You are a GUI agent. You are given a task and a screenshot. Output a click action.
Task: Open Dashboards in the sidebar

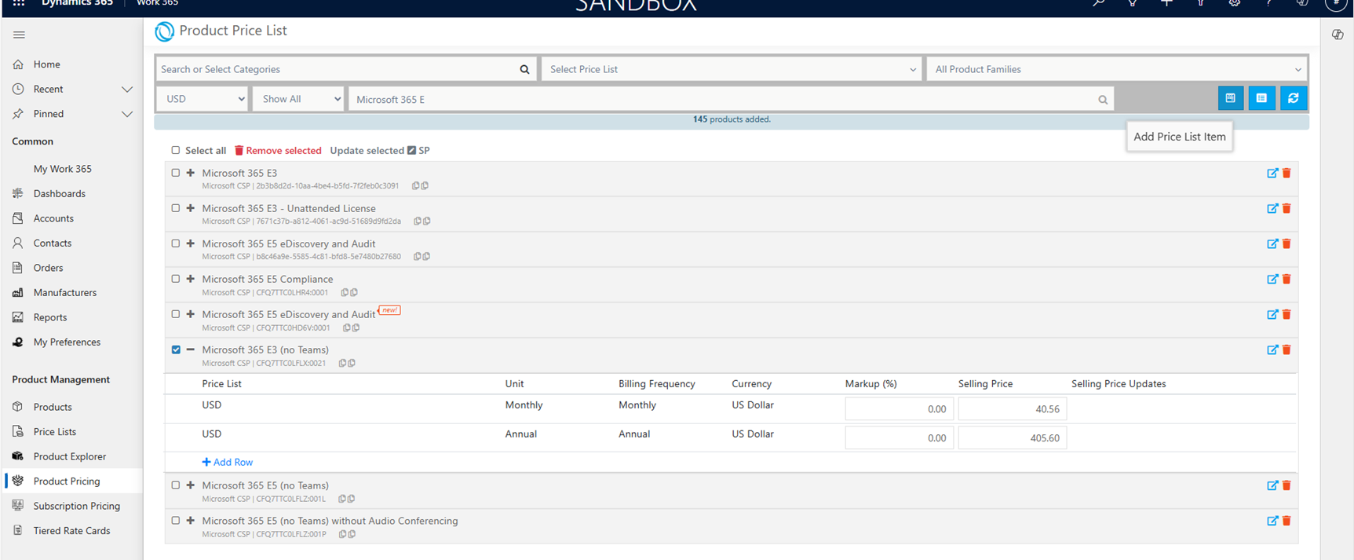[60, 193]
